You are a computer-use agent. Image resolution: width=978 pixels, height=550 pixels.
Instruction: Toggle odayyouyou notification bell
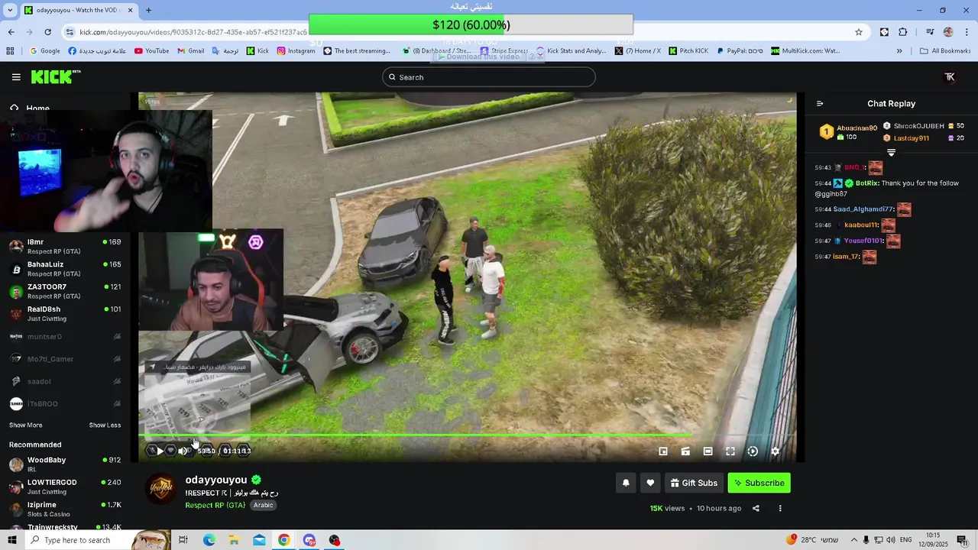click(626, 483)
